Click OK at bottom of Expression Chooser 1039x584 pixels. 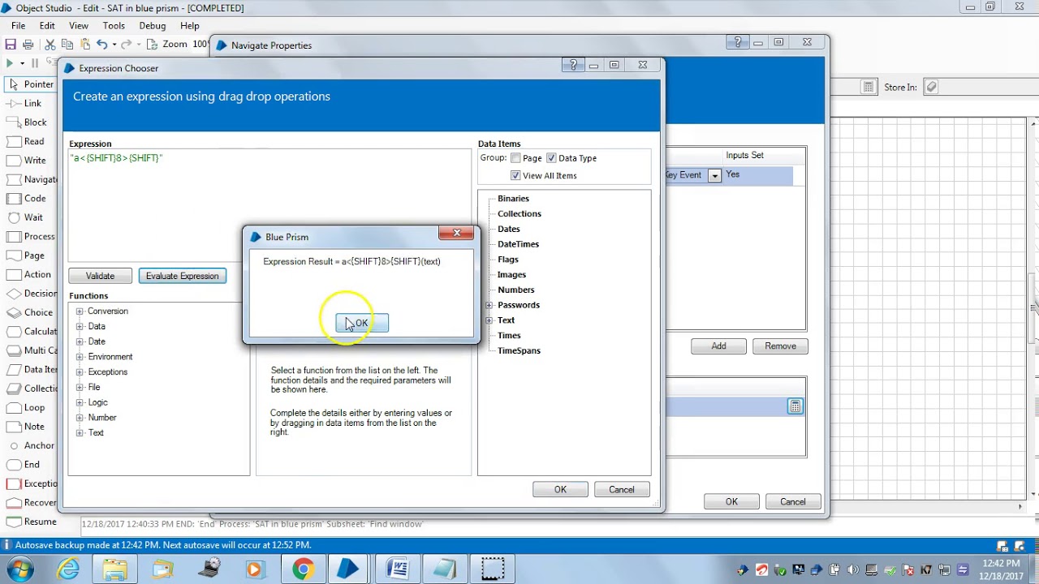tap(560, 489)
